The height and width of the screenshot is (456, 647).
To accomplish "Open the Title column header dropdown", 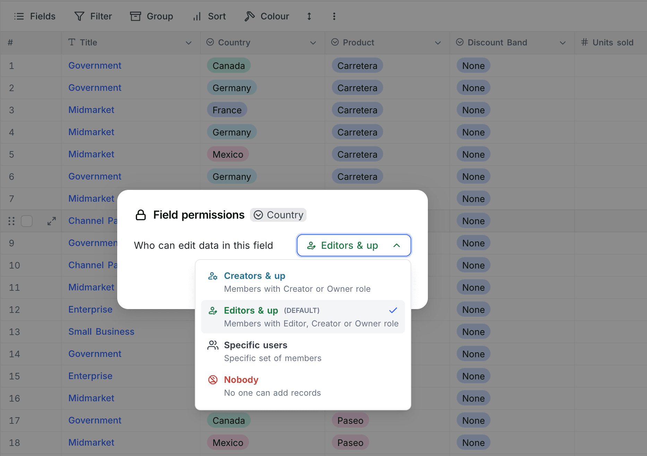I will [x=188, y=43].
